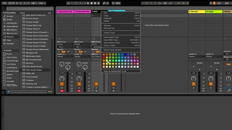The width and height of the screenshot is (232, 130).
Task: Choose Cut in the context menu
Action: pyautogui.click(x=121, y=13)
